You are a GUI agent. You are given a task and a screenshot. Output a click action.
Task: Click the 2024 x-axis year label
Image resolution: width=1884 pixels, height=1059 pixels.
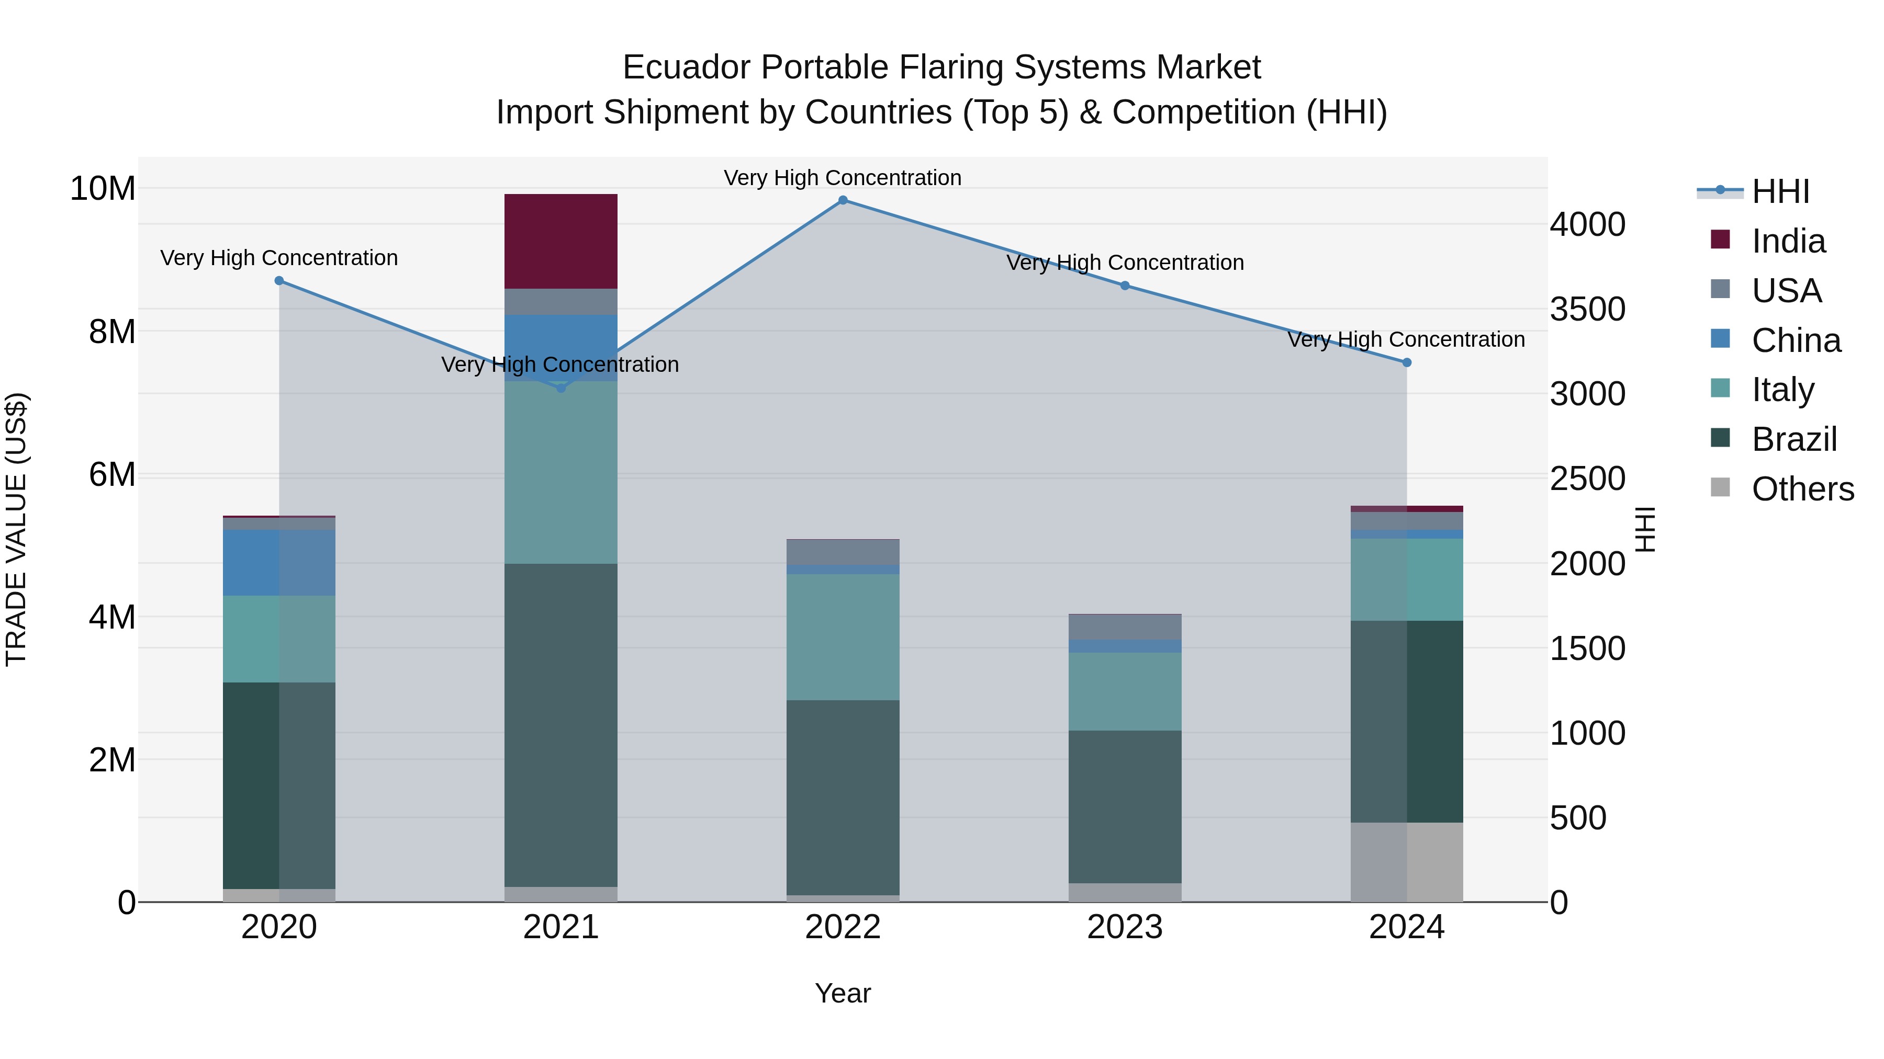[x=1406, y=927]
